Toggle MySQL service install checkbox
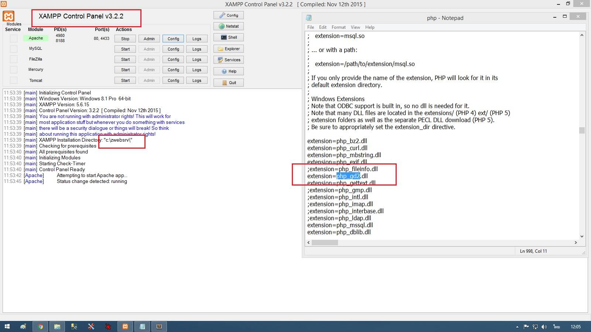The width and height of the screenshot is (591, 332). pyautogui.click(x=14, y=49)
